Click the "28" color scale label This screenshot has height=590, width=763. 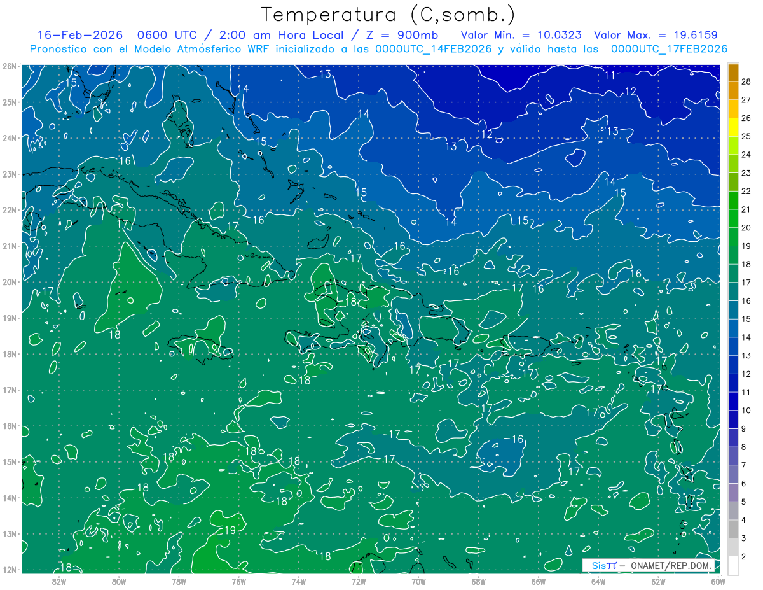tap(746, 81)
